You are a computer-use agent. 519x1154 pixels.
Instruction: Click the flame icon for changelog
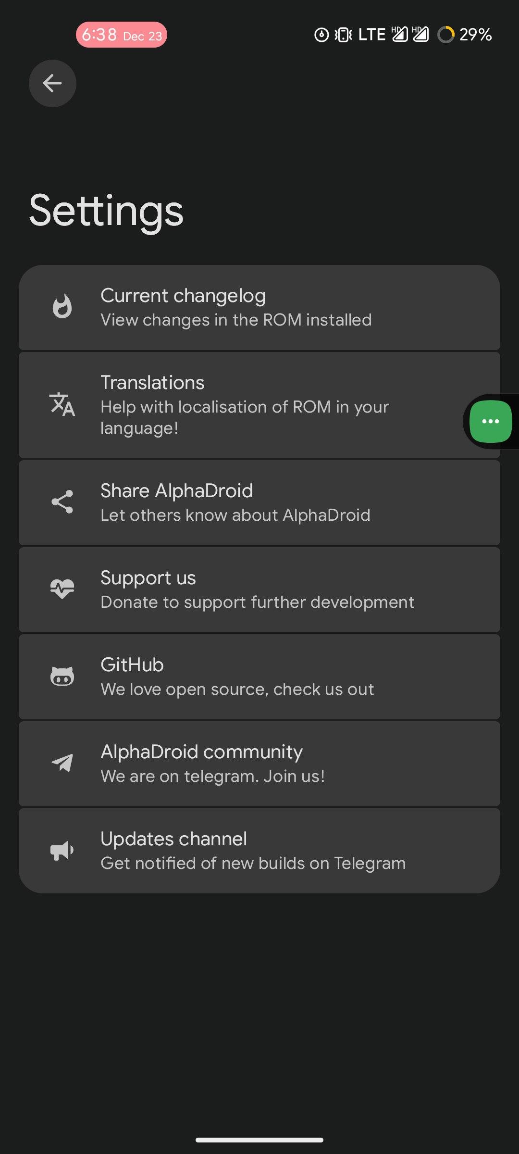[x=62, y=307]
